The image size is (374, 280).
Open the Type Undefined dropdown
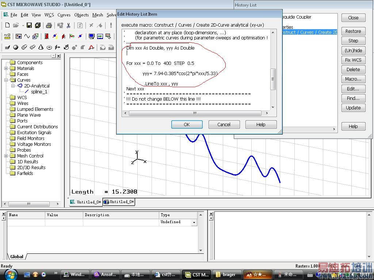coord(194,222)
